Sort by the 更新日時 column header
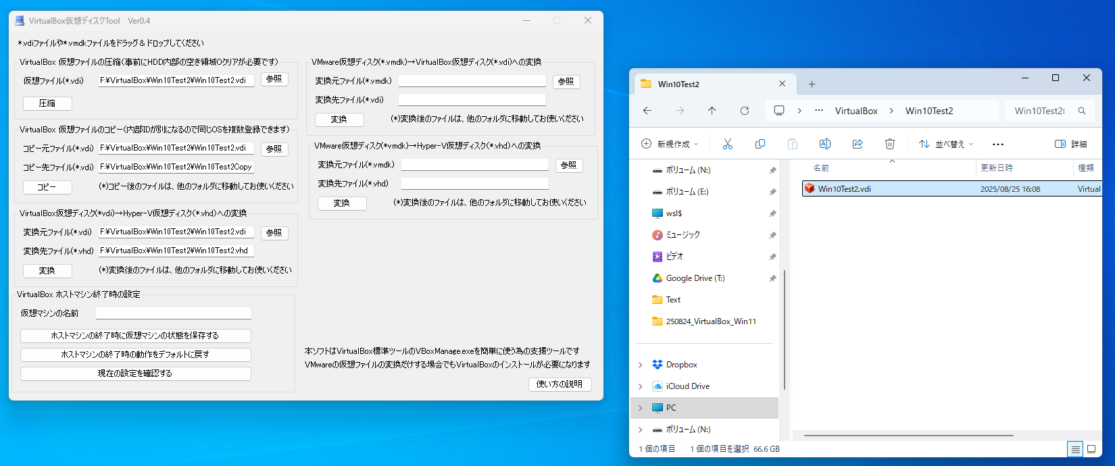The width and height of the screenshot is (1115, 466). tap(997, 168)
